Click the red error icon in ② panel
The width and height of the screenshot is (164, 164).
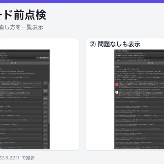(117, 85)
